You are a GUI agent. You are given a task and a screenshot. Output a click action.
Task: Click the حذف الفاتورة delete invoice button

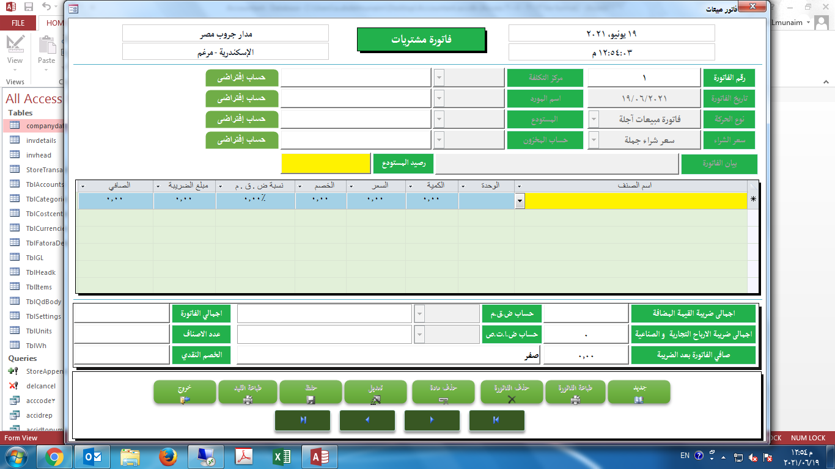(512, 392)
